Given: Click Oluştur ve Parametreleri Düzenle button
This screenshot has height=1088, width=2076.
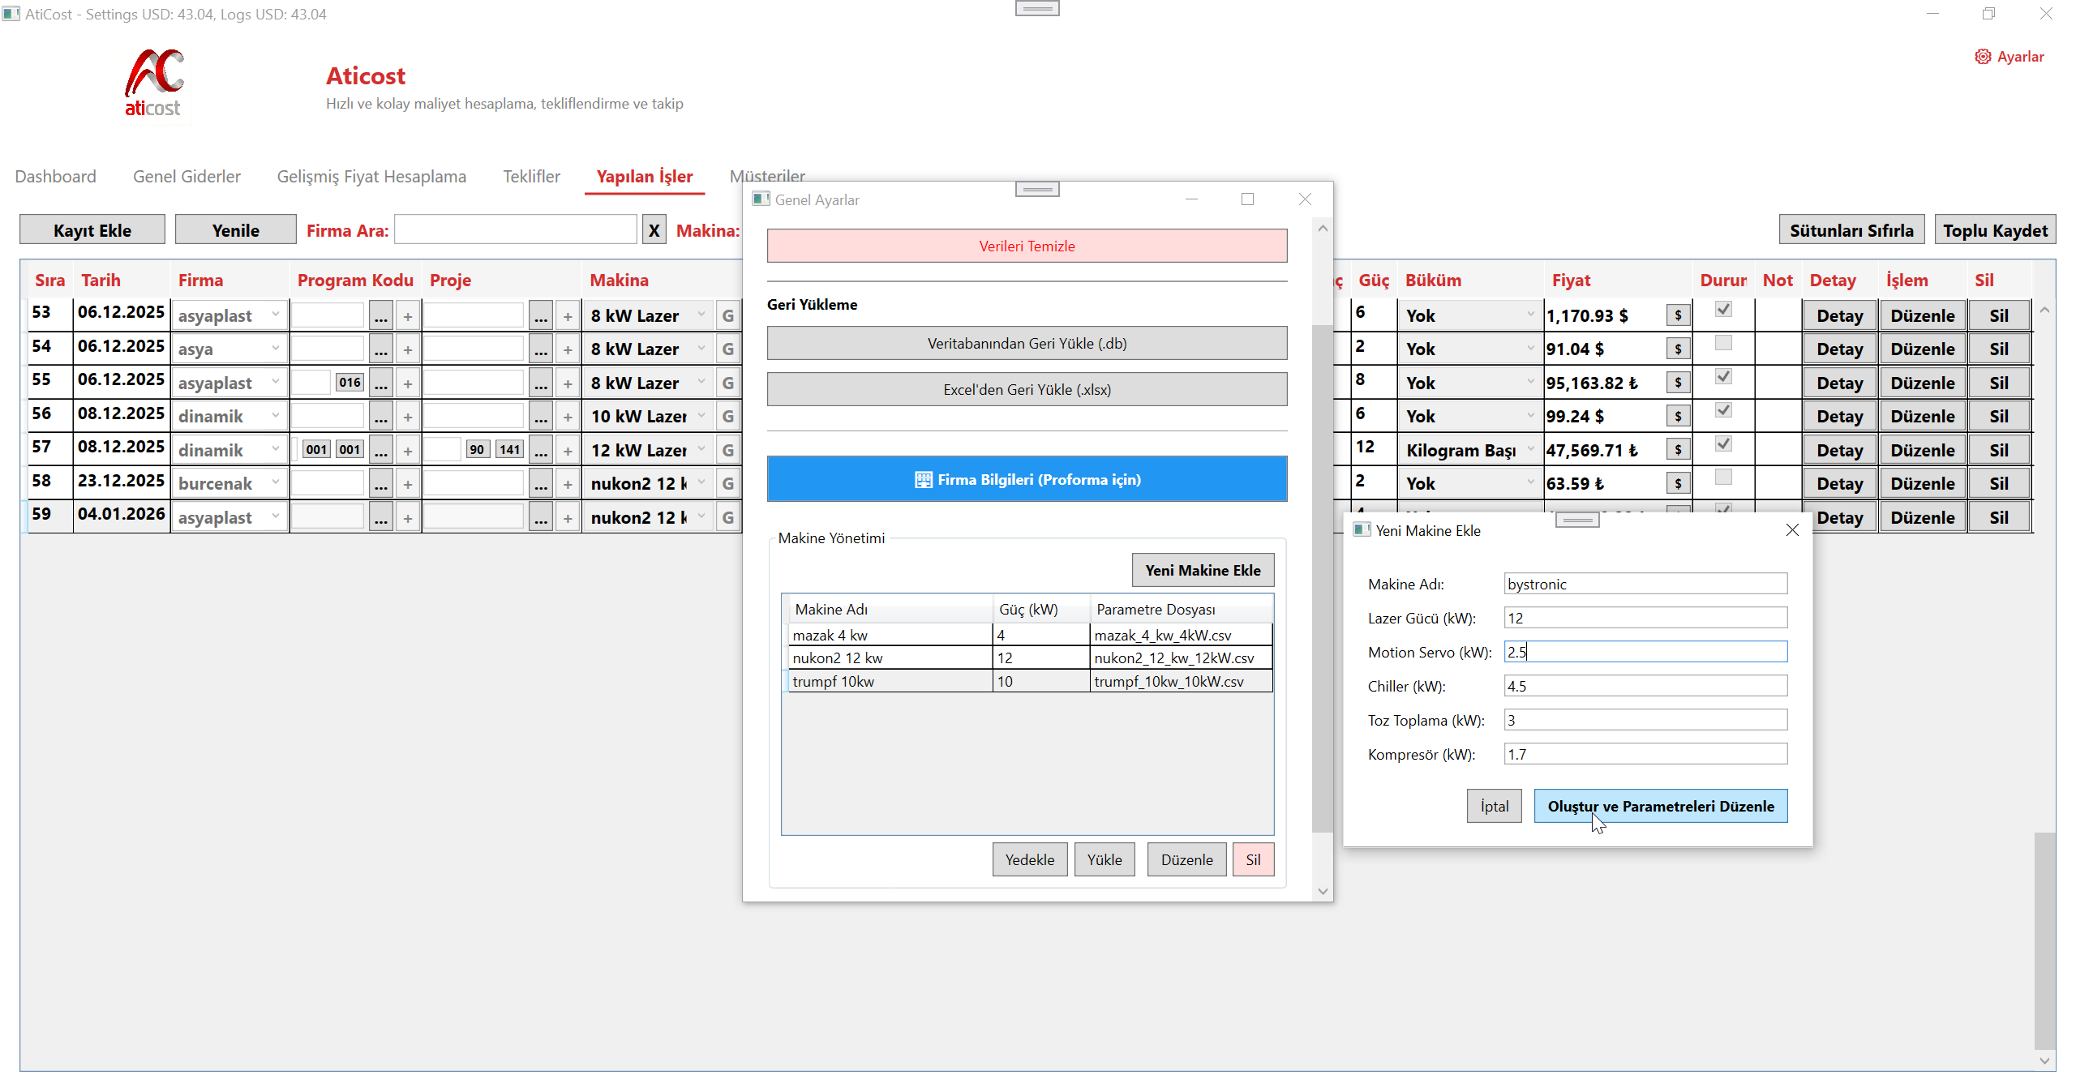Looking at the screenshot, I should (1660, 807).
